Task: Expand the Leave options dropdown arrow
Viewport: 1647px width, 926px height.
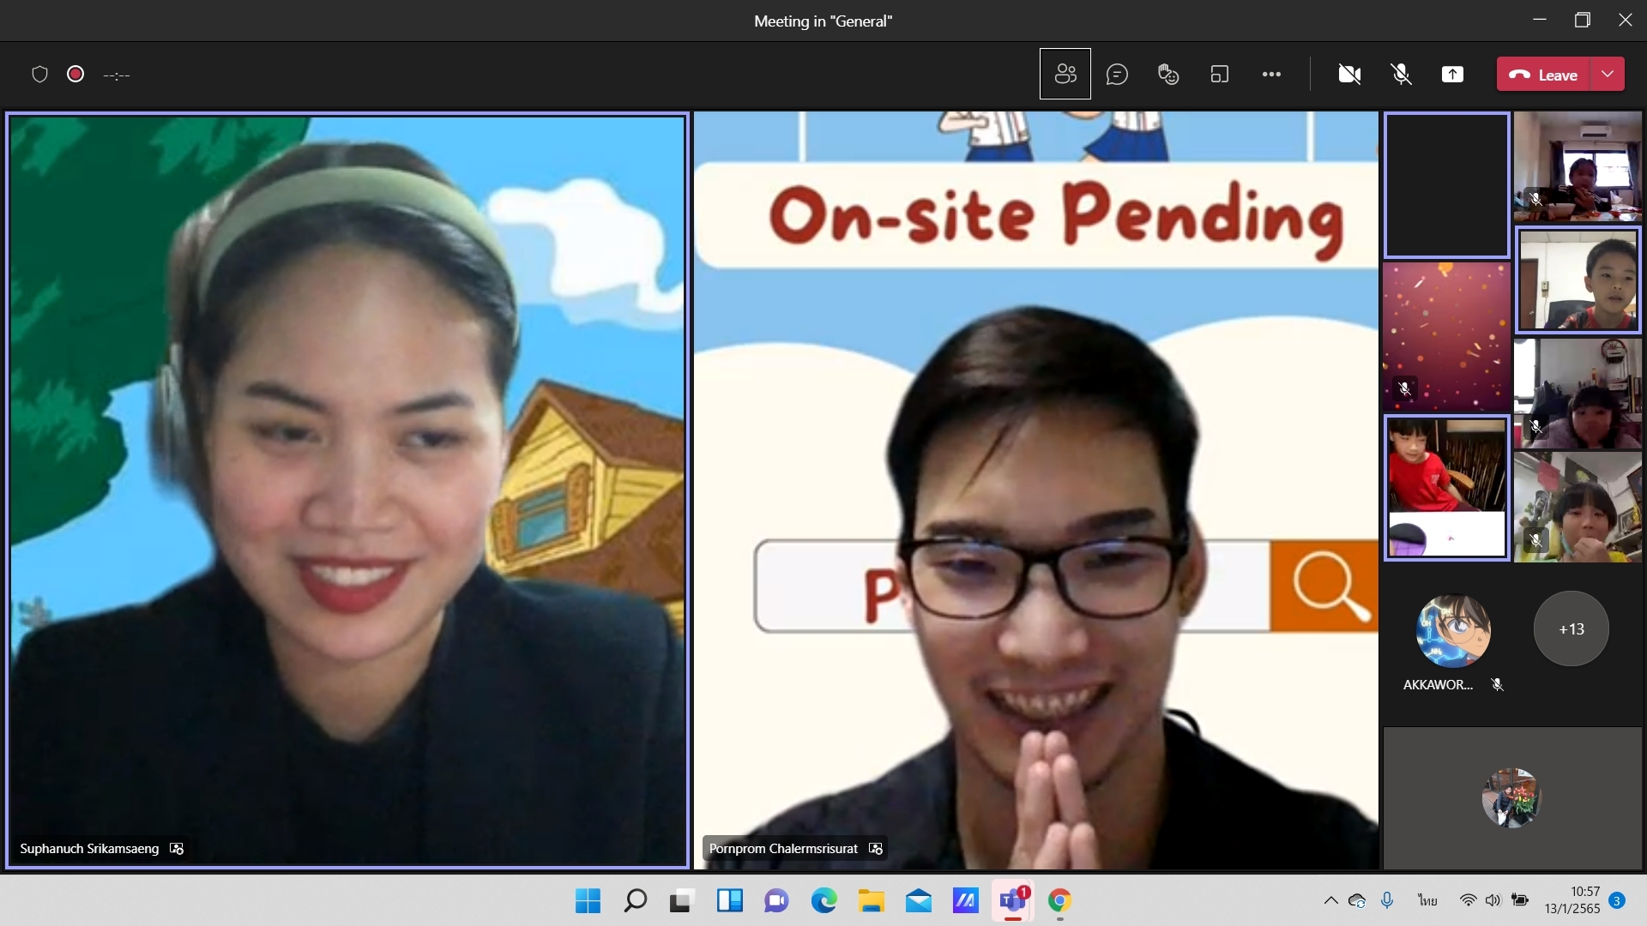Action: (x=1608, y=75)
